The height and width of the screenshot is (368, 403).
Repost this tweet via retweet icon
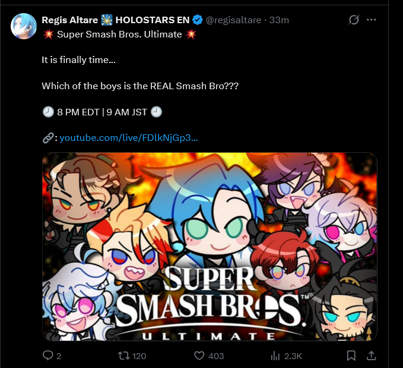click(x=123, y=356)
